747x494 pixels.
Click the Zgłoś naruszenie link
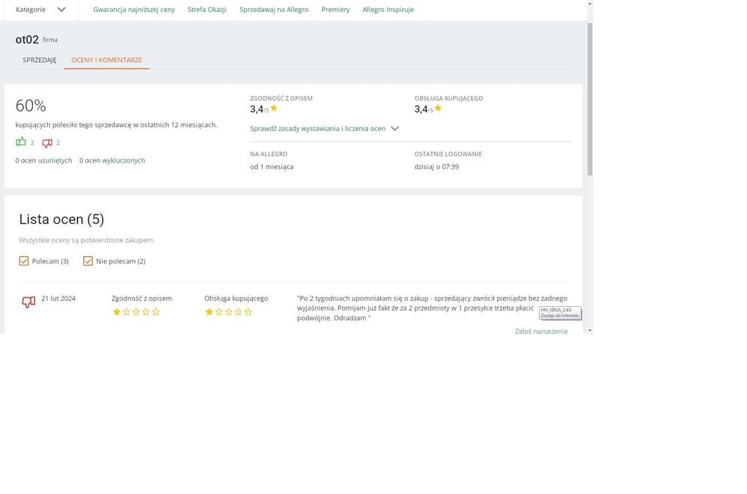click(541, 331)
